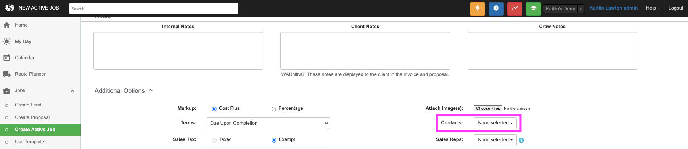Select the Percentage markup radio button
This screenshot has height=149, width=688.
point(273,109)
